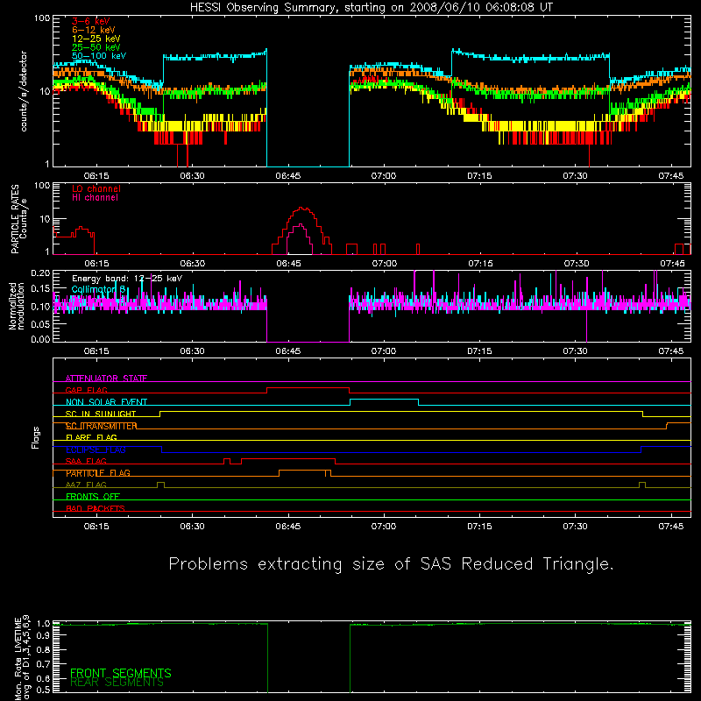Click the 06:45 tick label under count-rate plot
The image size is (701, 701).
click(x=288, y=176)
